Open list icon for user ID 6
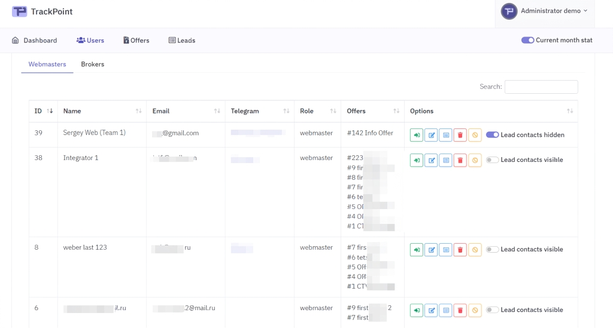This screenshot has height=328, width=613. 445,310
